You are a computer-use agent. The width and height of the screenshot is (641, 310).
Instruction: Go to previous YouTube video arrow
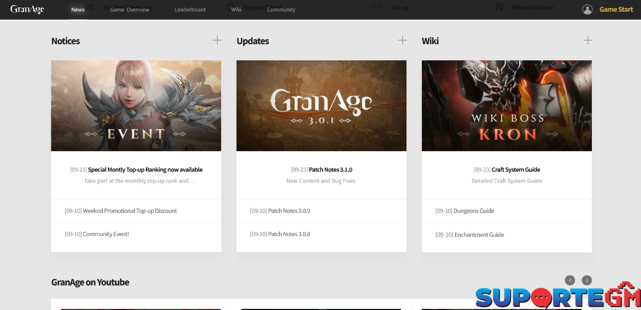click(570, 280)
